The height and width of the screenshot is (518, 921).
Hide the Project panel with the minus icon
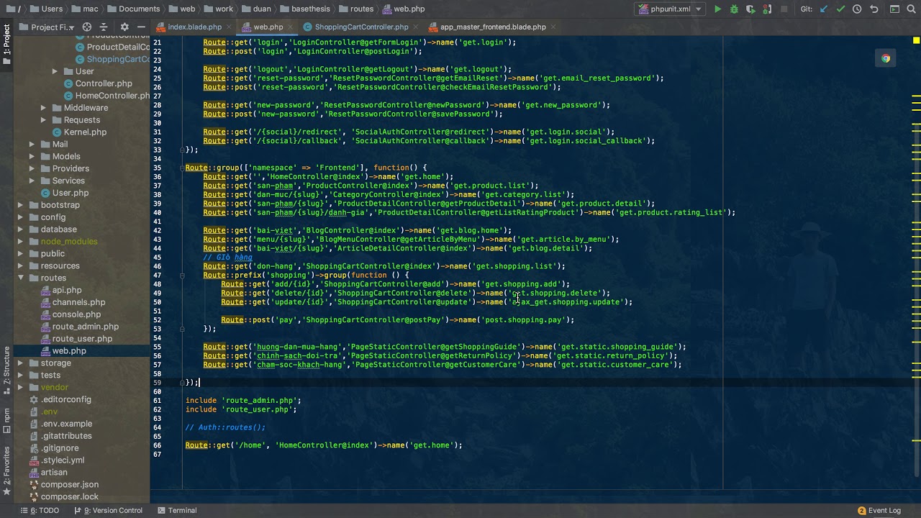(141, 27)
